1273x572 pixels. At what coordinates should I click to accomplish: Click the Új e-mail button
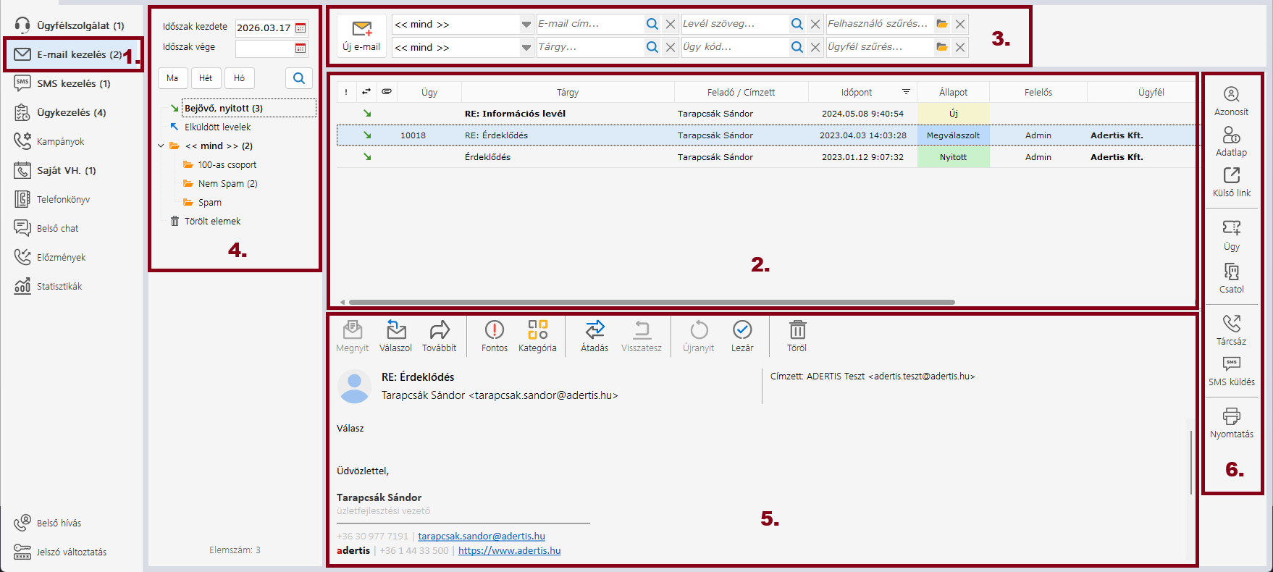click(361, 35)
